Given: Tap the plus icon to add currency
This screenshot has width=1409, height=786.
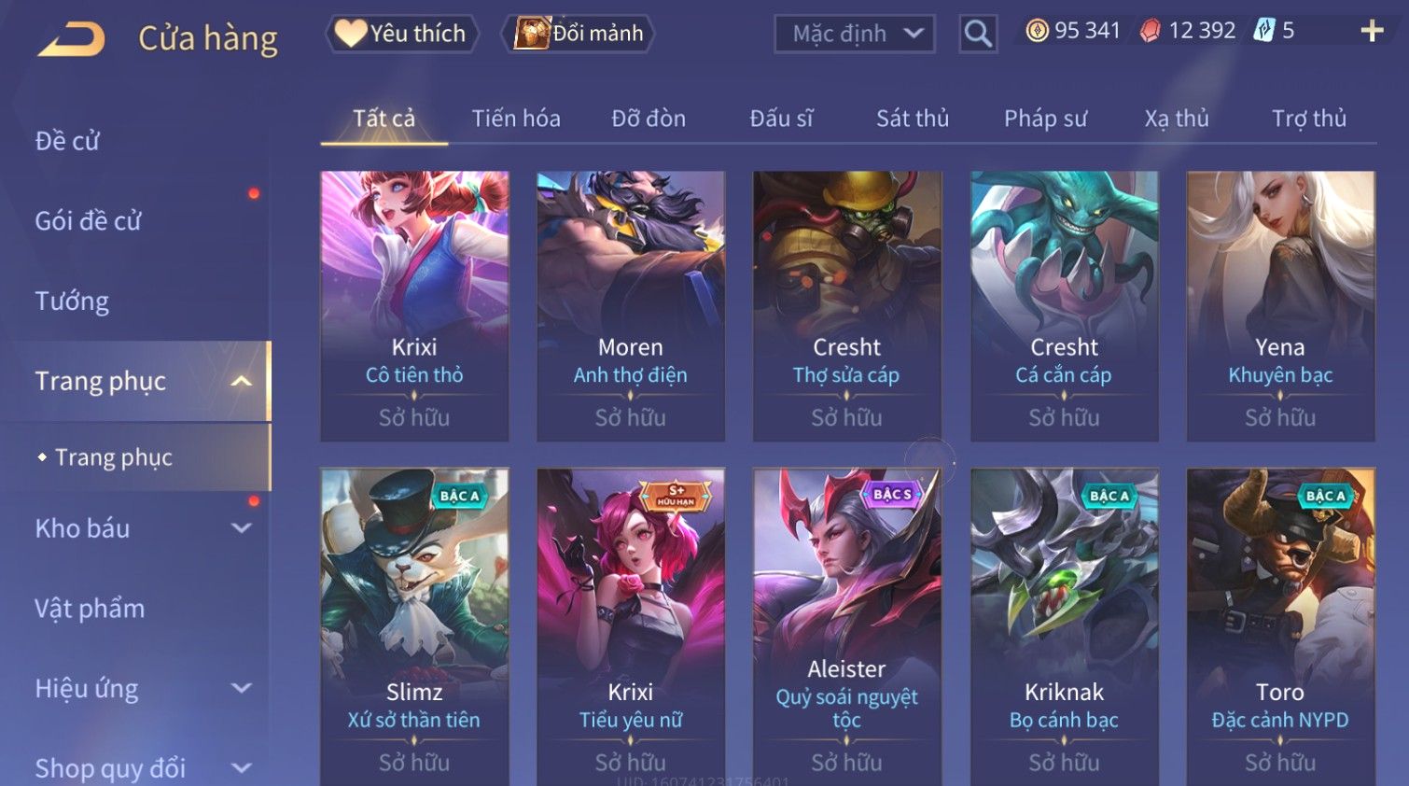Looking at the screenshot, I should click(1372, 31).
